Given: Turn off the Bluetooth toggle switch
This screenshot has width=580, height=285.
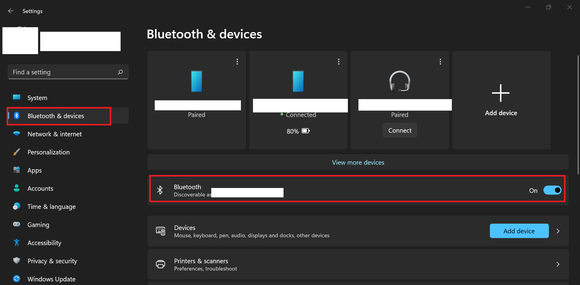Looking at the screenshot, I should (x=552, y=190).
